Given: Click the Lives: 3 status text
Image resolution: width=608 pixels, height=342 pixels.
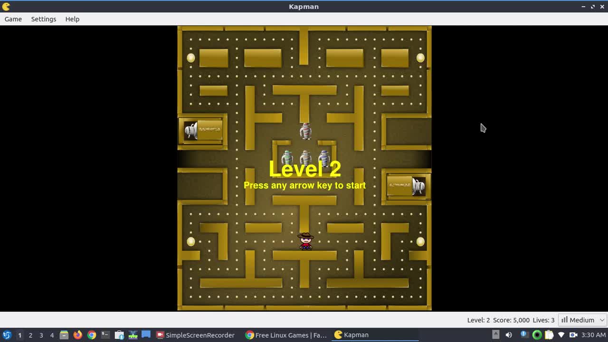Looking at the screenshot, I should pyautogui.click(x=543, y=320).
